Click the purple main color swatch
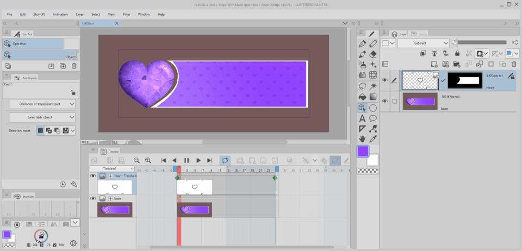 tap(363, 152)
